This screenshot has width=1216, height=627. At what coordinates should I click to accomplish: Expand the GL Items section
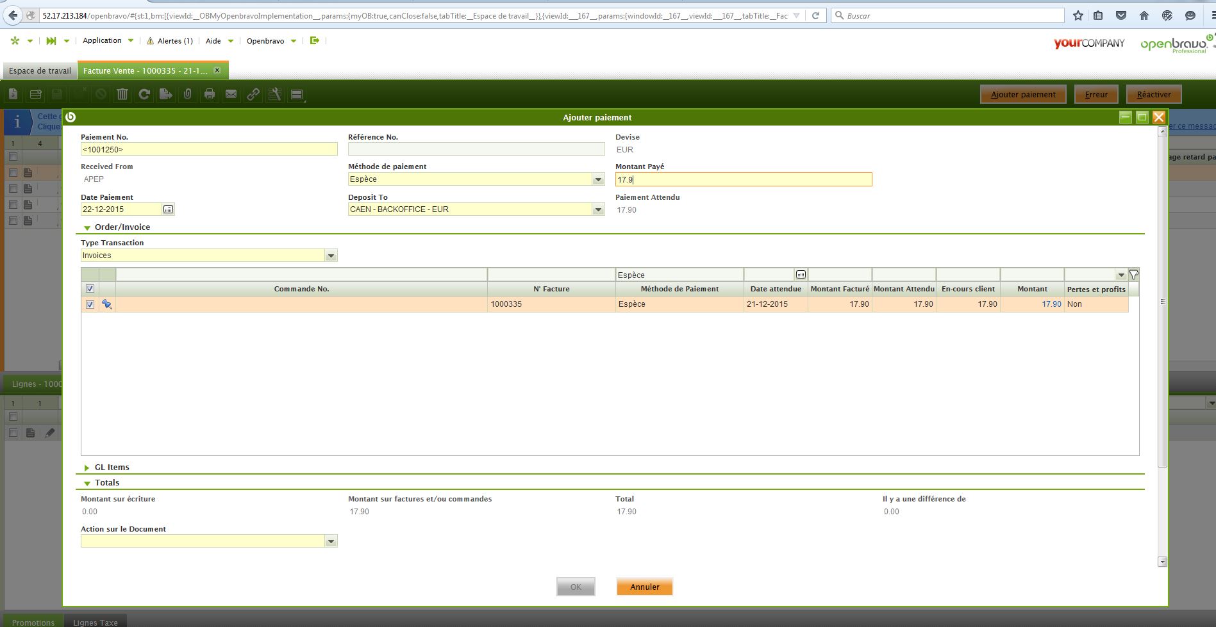click(x=87, y=468)
